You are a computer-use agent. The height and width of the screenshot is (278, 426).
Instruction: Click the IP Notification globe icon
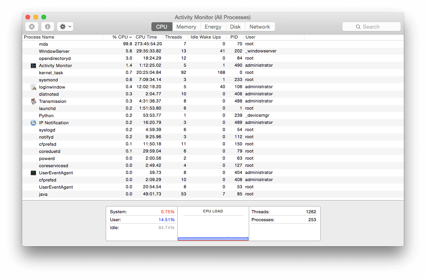(x=33, y=123)
